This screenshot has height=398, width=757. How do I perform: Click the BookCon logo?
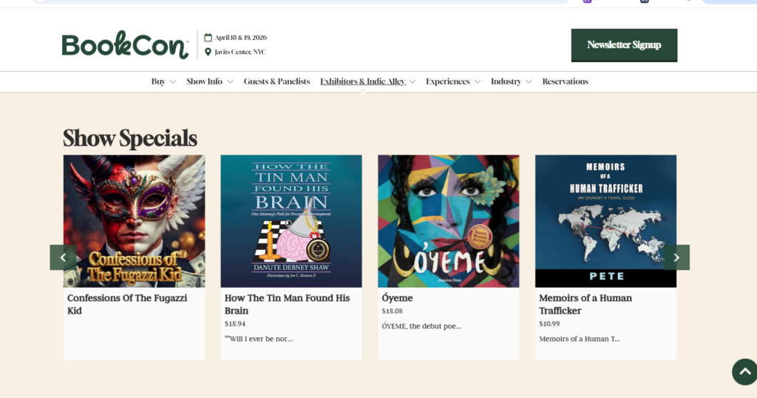(125, 45)
